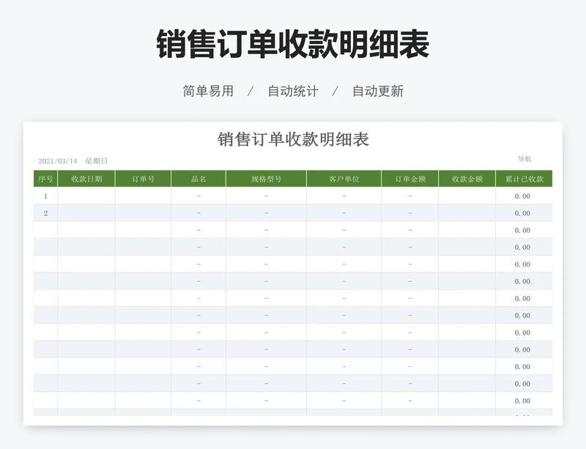Click the 订单号 input cell in row 2
Image resolution: width=586 pixels, height=449 pixels.
click(143, 213)
